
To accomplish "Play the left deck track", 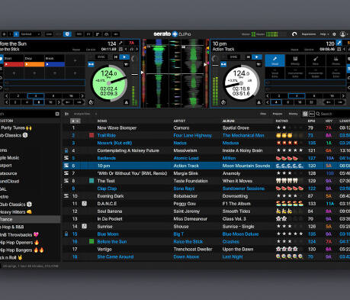I will tap(124, 57).
